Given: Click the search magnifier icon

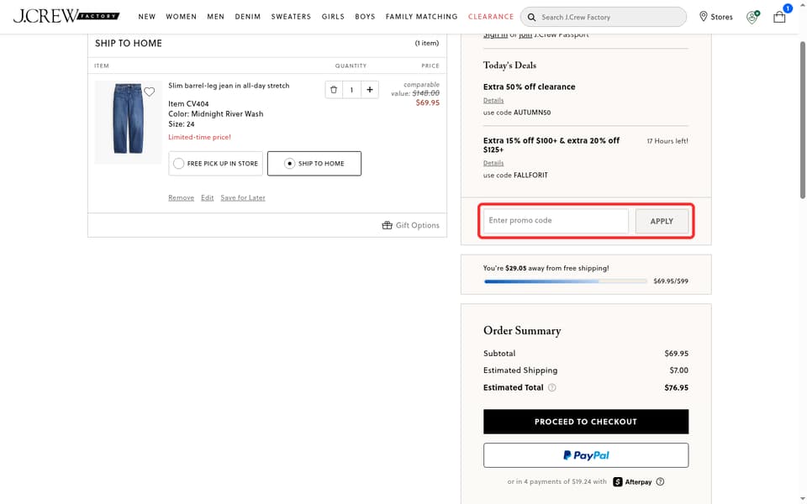Looking at the screenshot, I should click(531, 17).
